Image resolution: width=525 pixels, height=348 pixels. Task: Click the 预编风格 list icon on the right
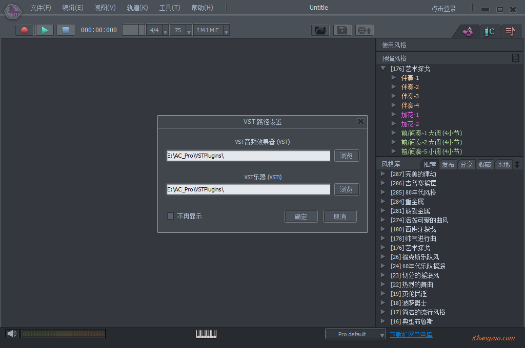point(515,58)
